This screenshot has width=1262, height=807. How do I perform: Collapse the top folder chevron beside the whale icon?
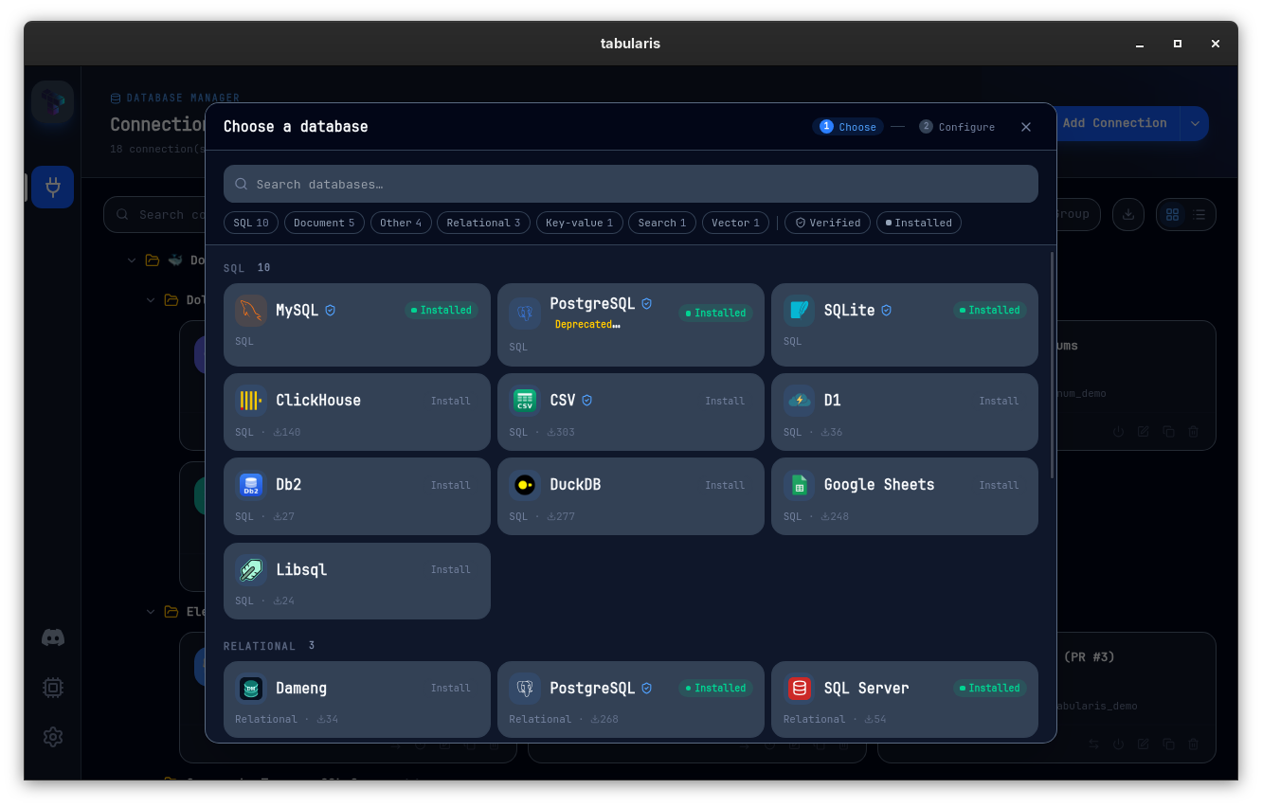click(132, 260)
